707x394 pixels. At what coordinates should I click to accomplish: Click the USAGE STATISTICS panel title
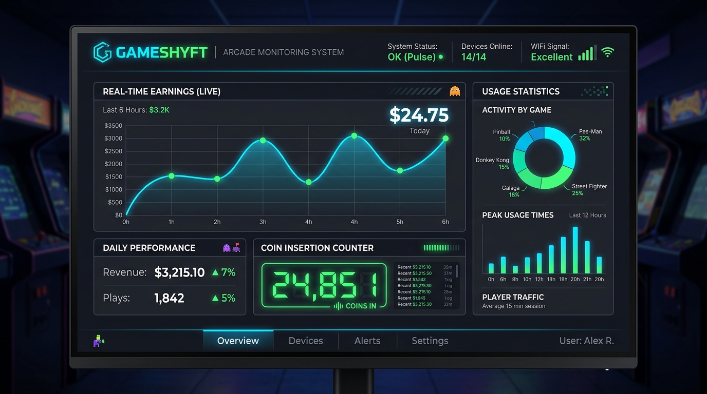(520, 91)
